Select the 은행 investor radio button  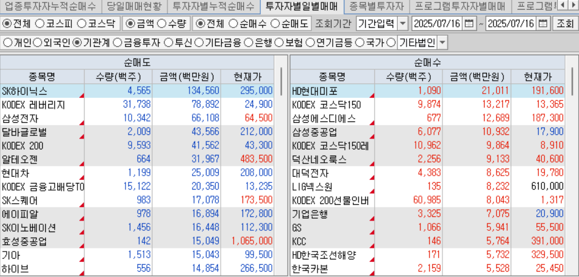249,43
